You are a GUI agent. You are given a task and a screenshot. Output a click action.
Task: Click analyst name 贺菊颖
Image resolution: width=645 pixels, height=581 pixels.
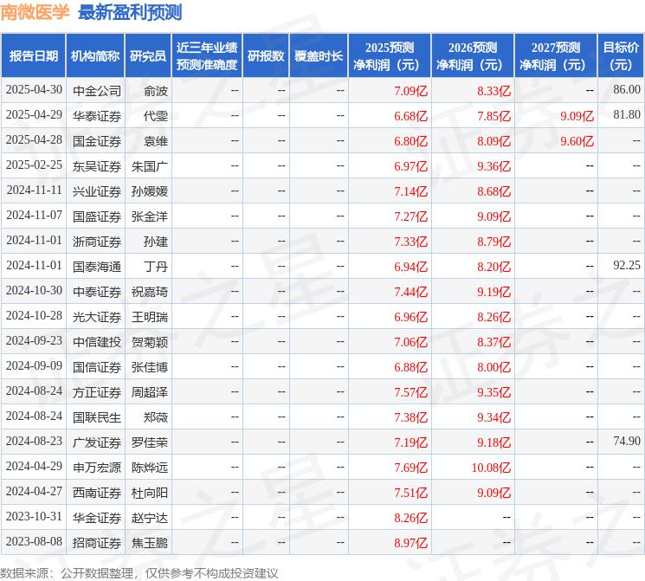pos(149,341)
